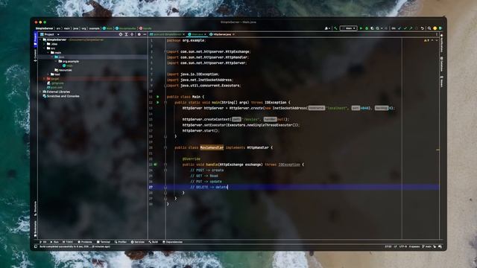The width and height of the screenshot is (477, 268).
Task: Hide the Project panel with the minus icon
Action: [x=145, y=34]
